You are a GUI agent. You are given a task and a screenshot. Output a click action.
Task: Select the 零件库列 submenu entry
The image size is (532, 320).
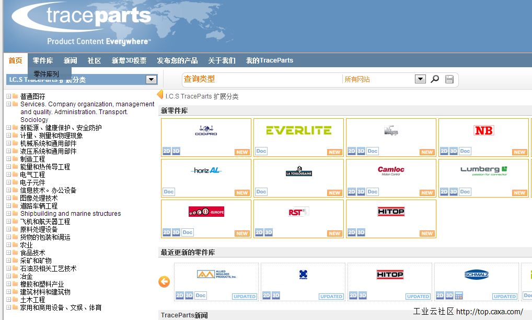tap(47, 74)
